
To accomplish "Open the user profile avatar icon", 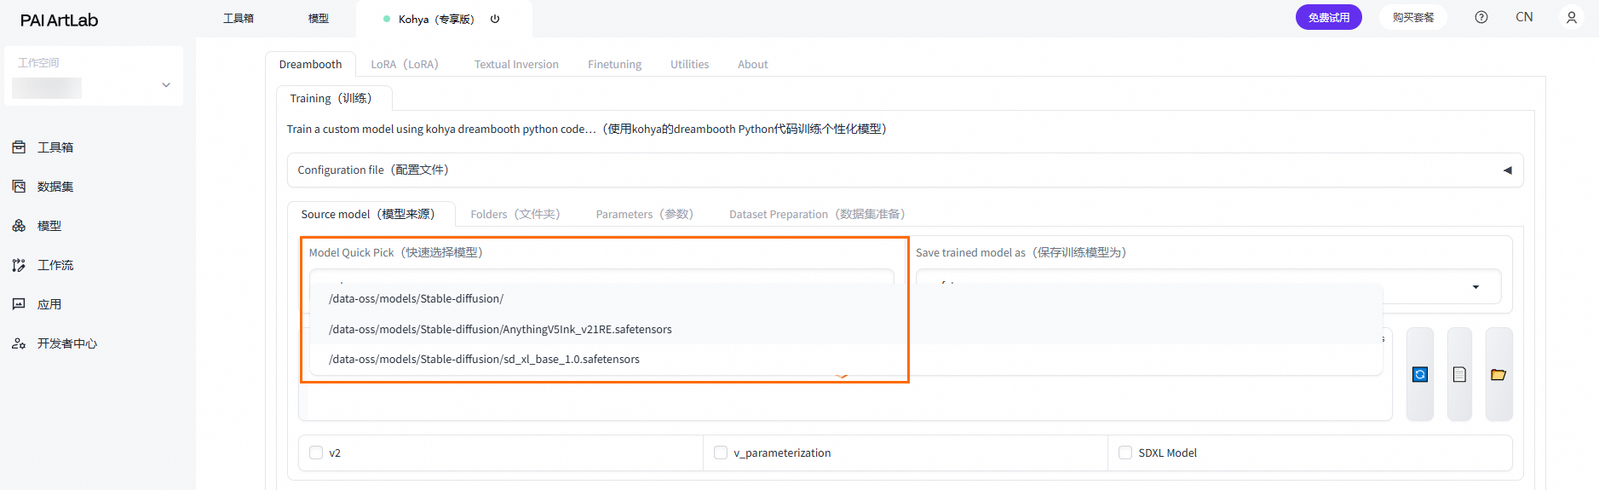I will pyautogui.click(x=1572, y=17).
